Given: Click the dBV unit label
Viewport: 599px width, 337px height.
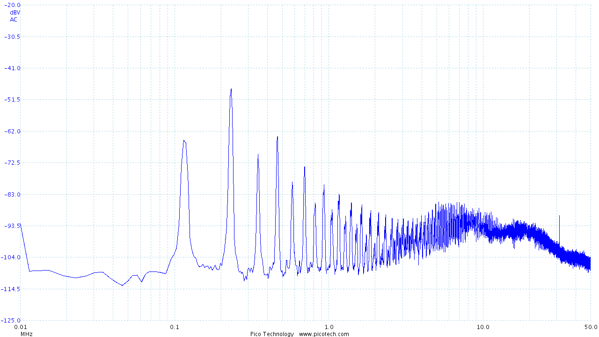Looking at the screenshot, I should pyautogui.click(x=15, y=13).
